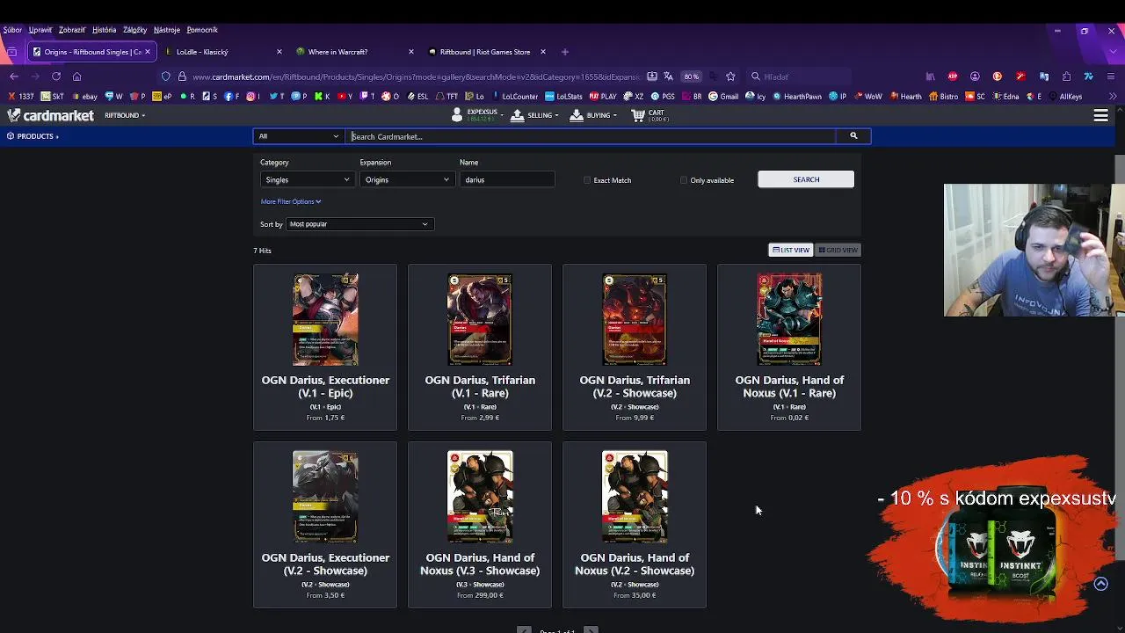Viewport: 1125px width, 633px height.
Task: Click the scroll-to-top arrow icon
Action: pyautogui.click(x=1100, y=584)
